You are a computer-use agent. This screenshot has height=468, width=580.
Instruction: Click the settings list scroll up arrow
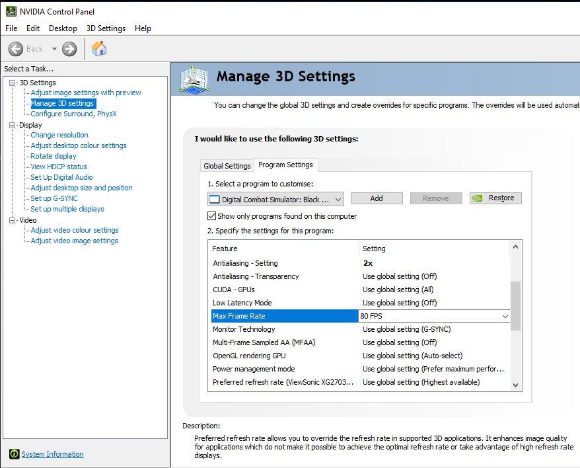(x=516, y=247)
